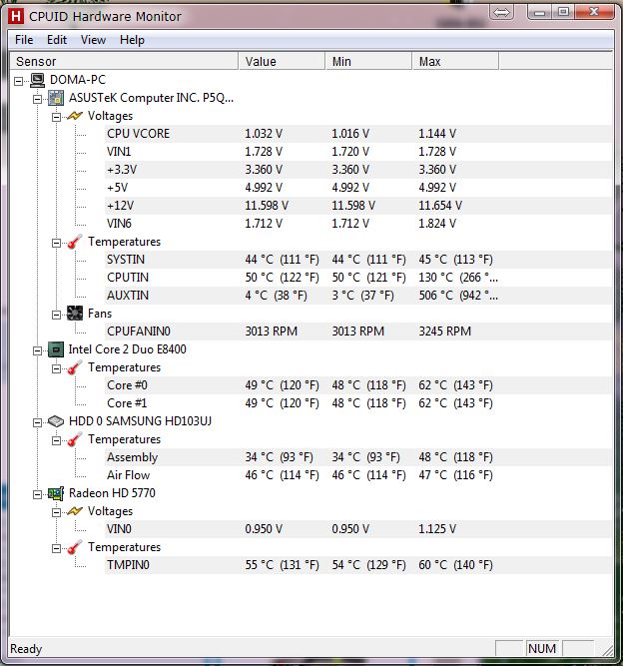Select the Core #1 row

[358, 403]
